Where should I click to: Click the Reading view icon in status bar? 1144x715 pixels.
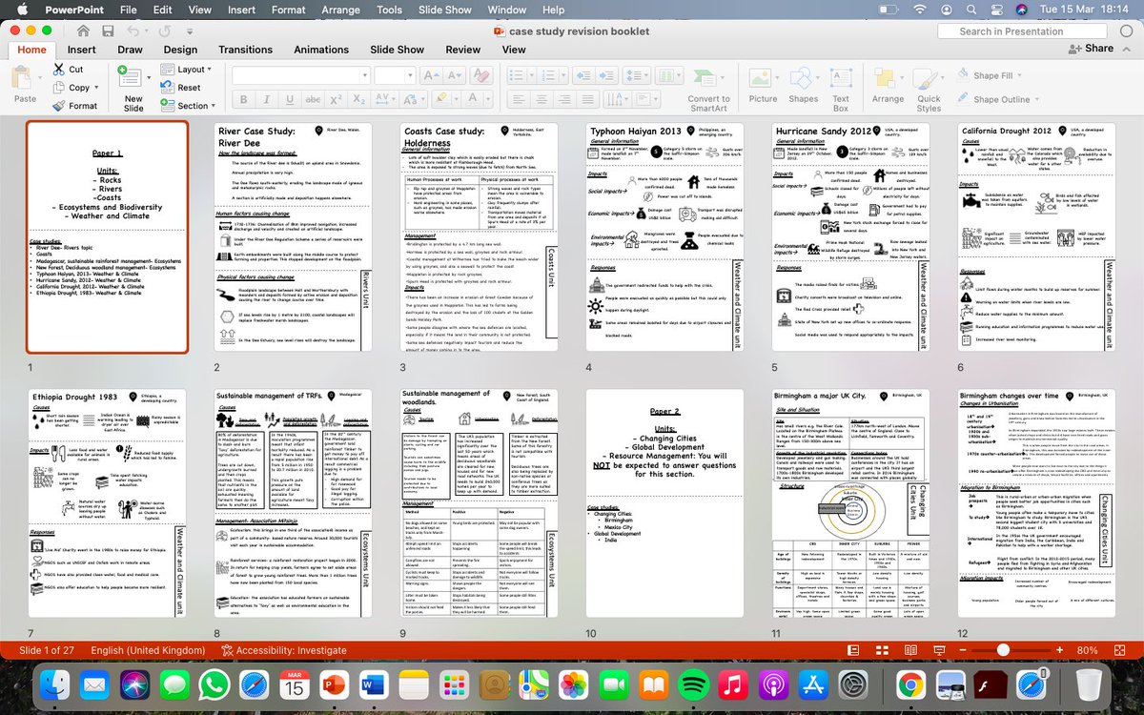click(x=910, y=650)
